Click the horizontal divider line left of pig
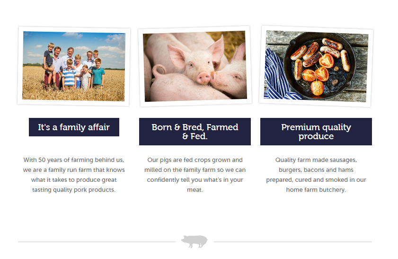Viewport: 398px width, 259px height. tap(97, 242)
